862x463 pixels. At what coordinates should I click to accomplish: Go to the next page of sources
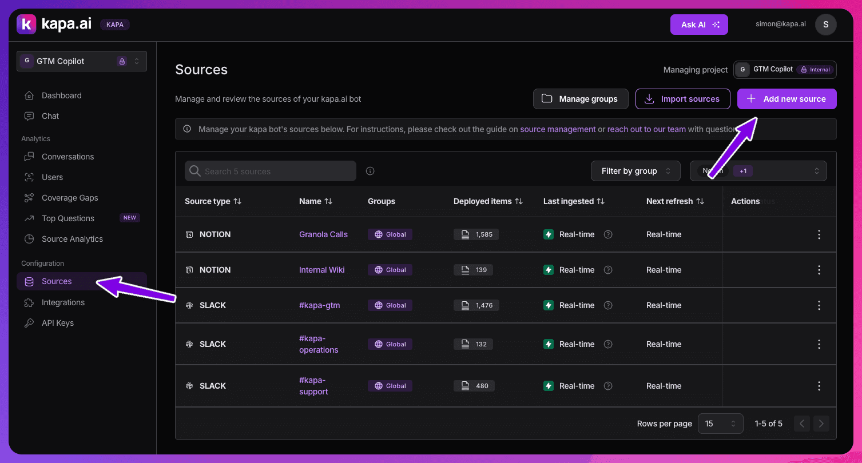tap(821, 424)
